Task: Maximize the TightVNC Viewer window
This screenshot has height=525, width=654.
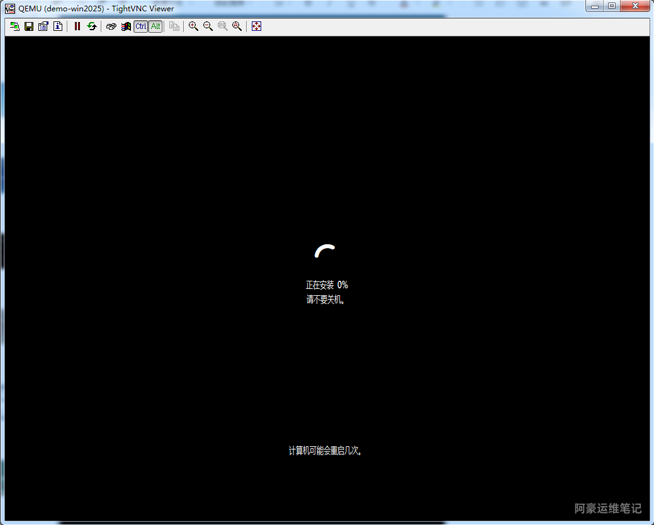Action: [x=611, y=6]
